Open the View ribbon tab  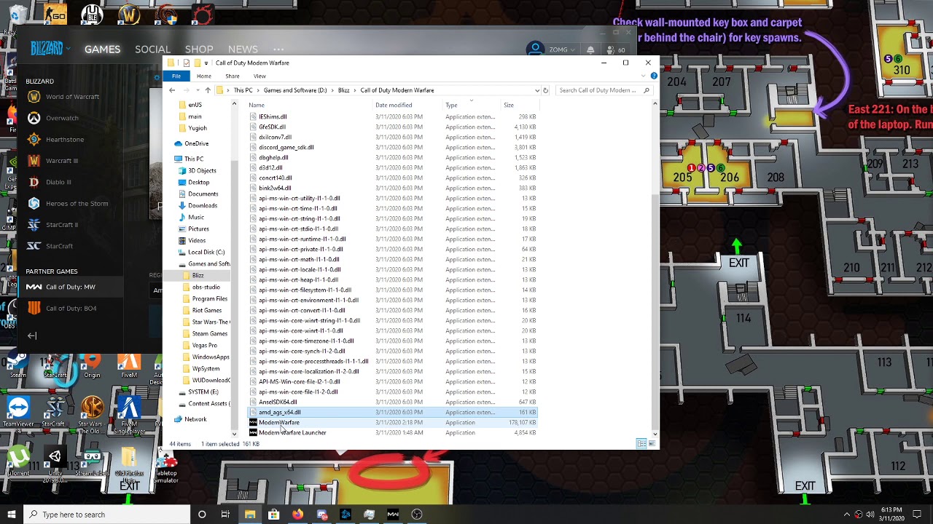[x=259, y=76]
